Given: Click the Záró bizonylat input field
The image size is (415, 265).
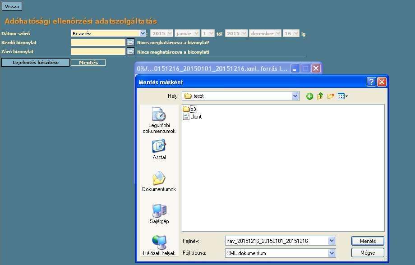Looking at the screenshot, I should coord(98,51).
